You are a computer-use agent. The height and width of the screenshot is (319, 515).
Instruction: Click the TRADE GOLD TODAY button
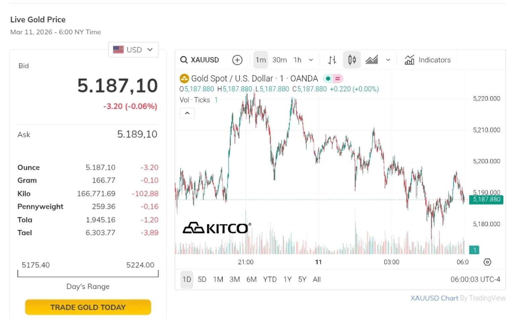pyautogui.click(x=88, y=307)
